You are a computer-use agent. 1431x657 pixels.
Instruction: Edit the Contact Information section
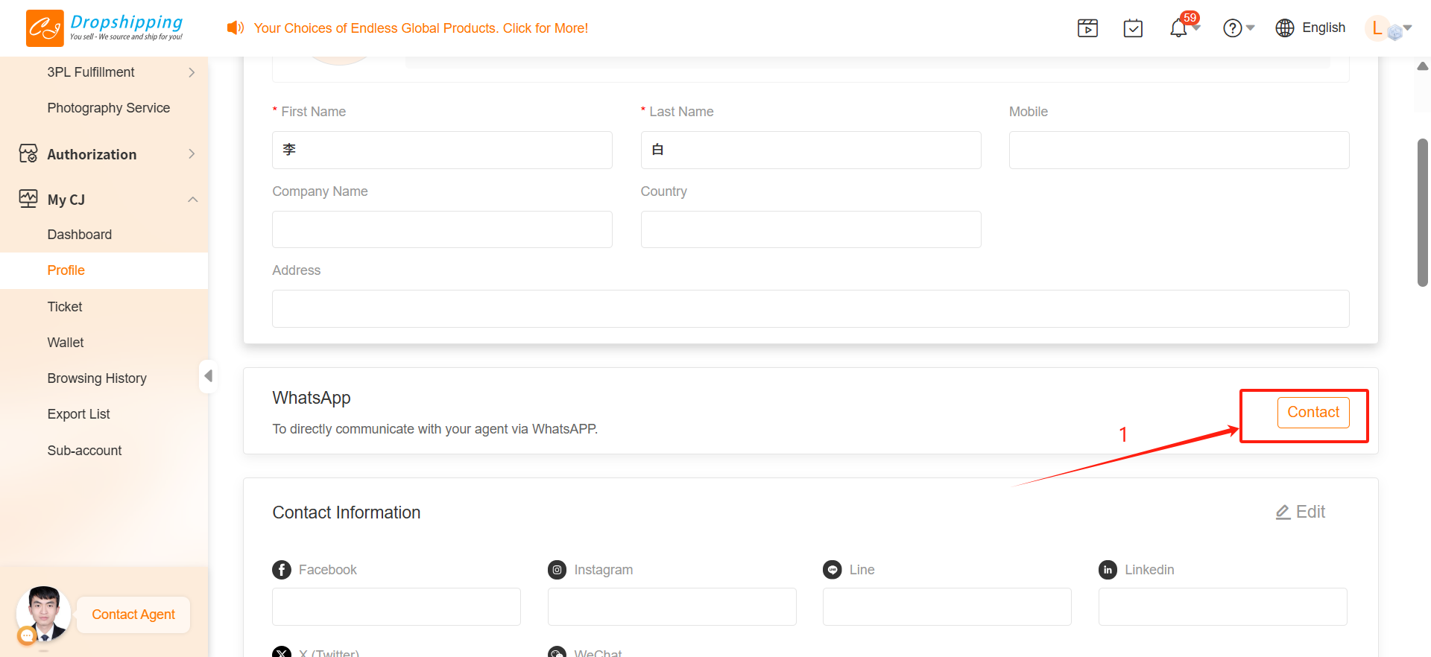click(x=1301, y=512)
